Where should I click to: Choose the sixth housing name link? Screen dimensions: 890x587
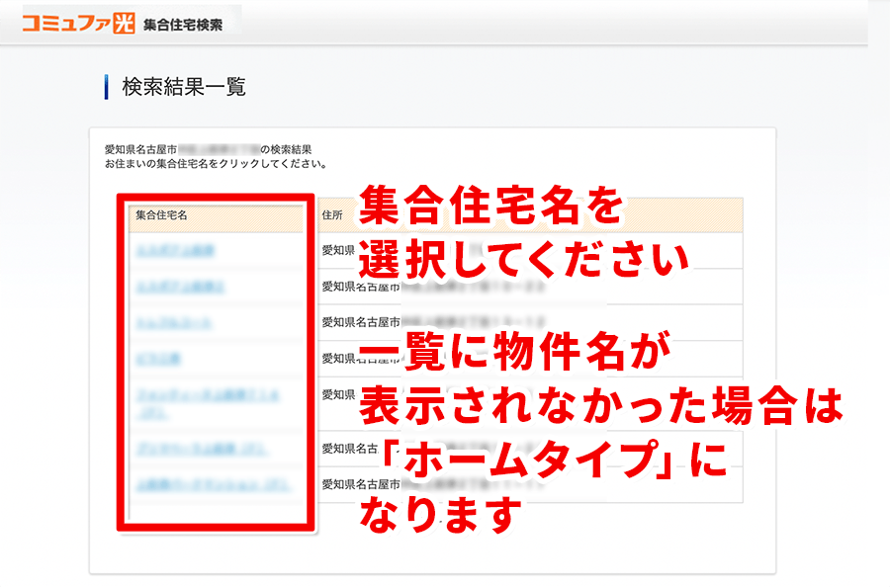[202, 449]
